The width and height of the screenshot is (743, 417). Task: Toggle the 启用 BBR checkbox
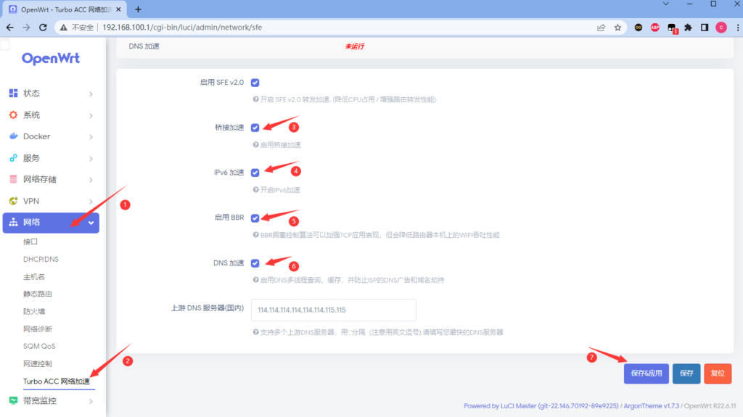[x=255, y=218]
